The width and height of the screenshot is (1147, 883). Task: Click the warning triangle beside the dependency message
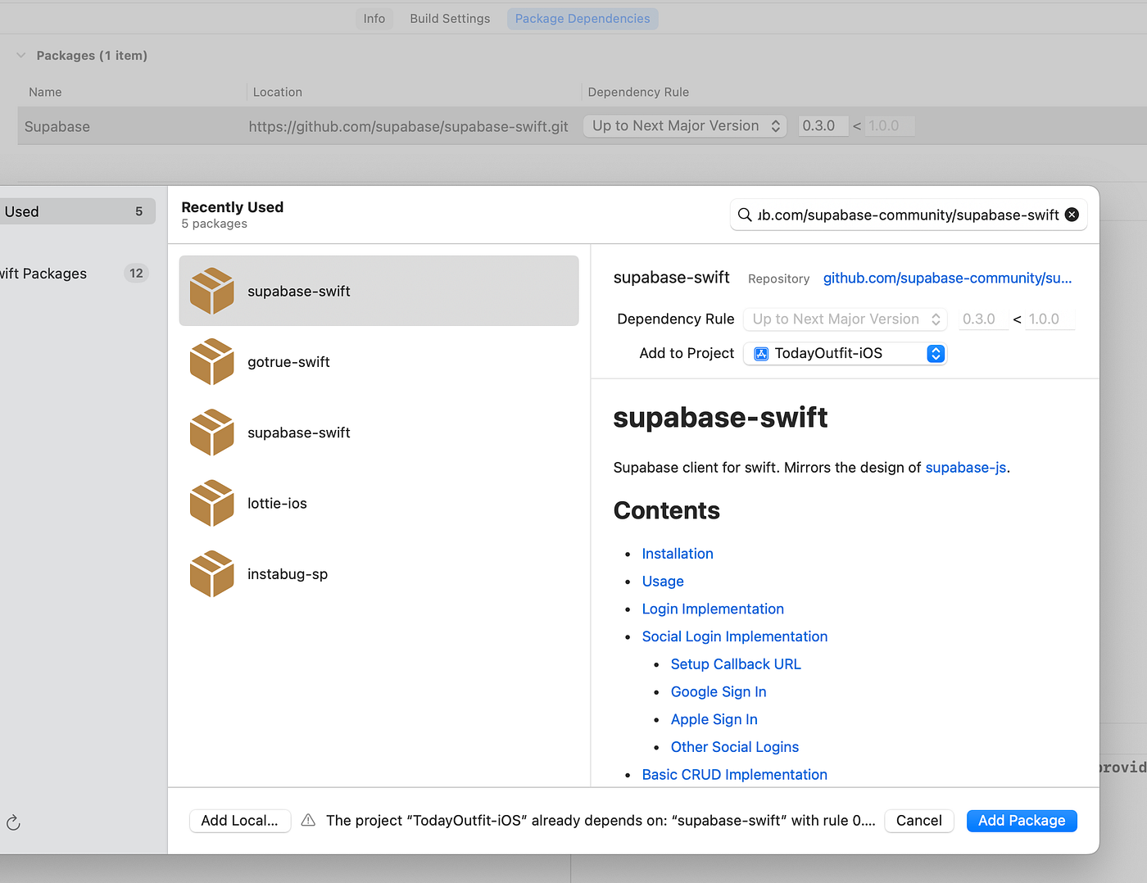click(307, 820)
